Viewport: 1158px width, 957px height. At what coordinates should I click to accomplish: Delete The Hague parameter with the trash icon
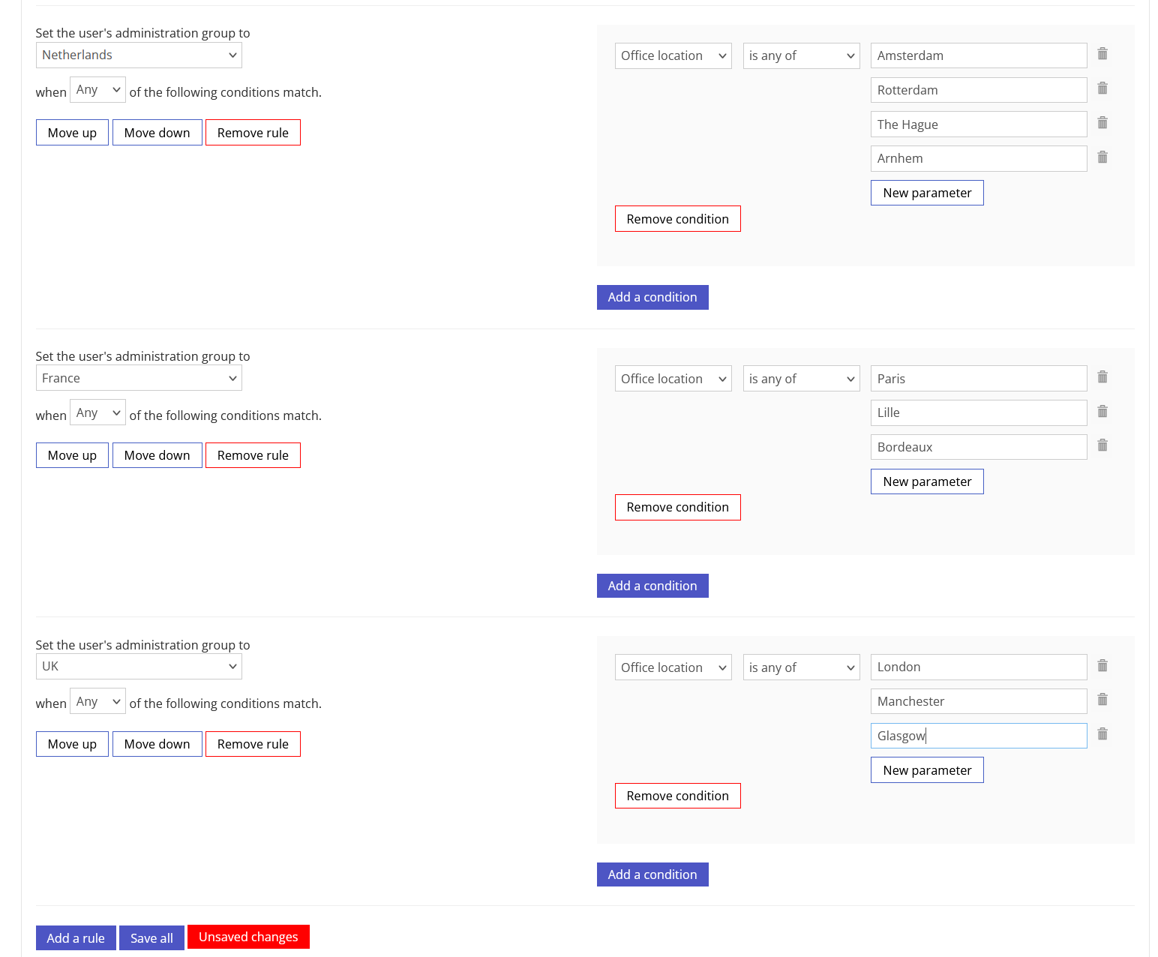1102,123
